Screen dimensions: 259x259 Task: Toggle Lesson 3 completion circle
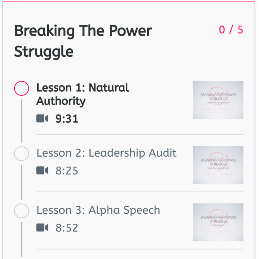(x=22, y=211)
